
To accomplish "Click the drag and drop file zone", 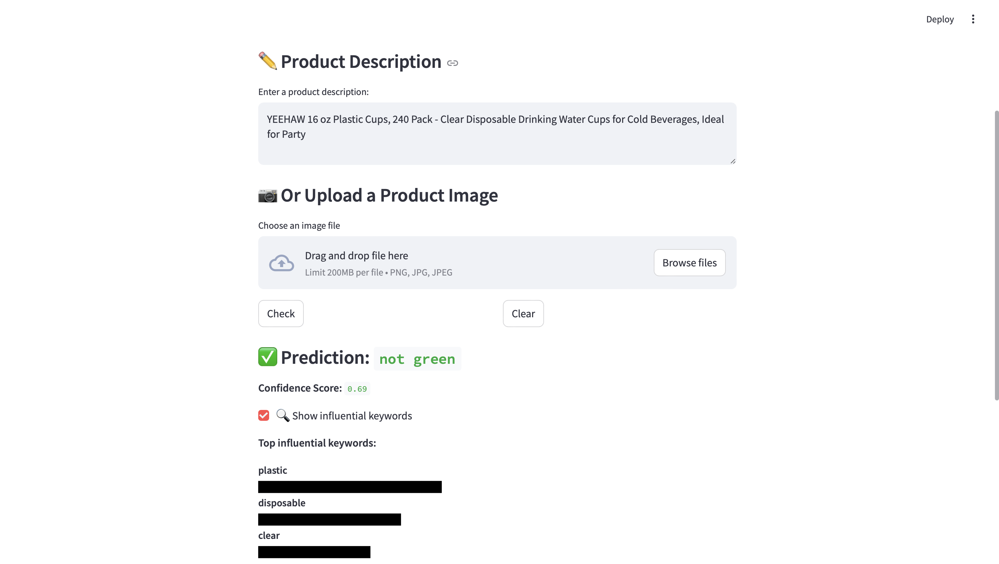I will pyautogui.click(x=466, y=263).
